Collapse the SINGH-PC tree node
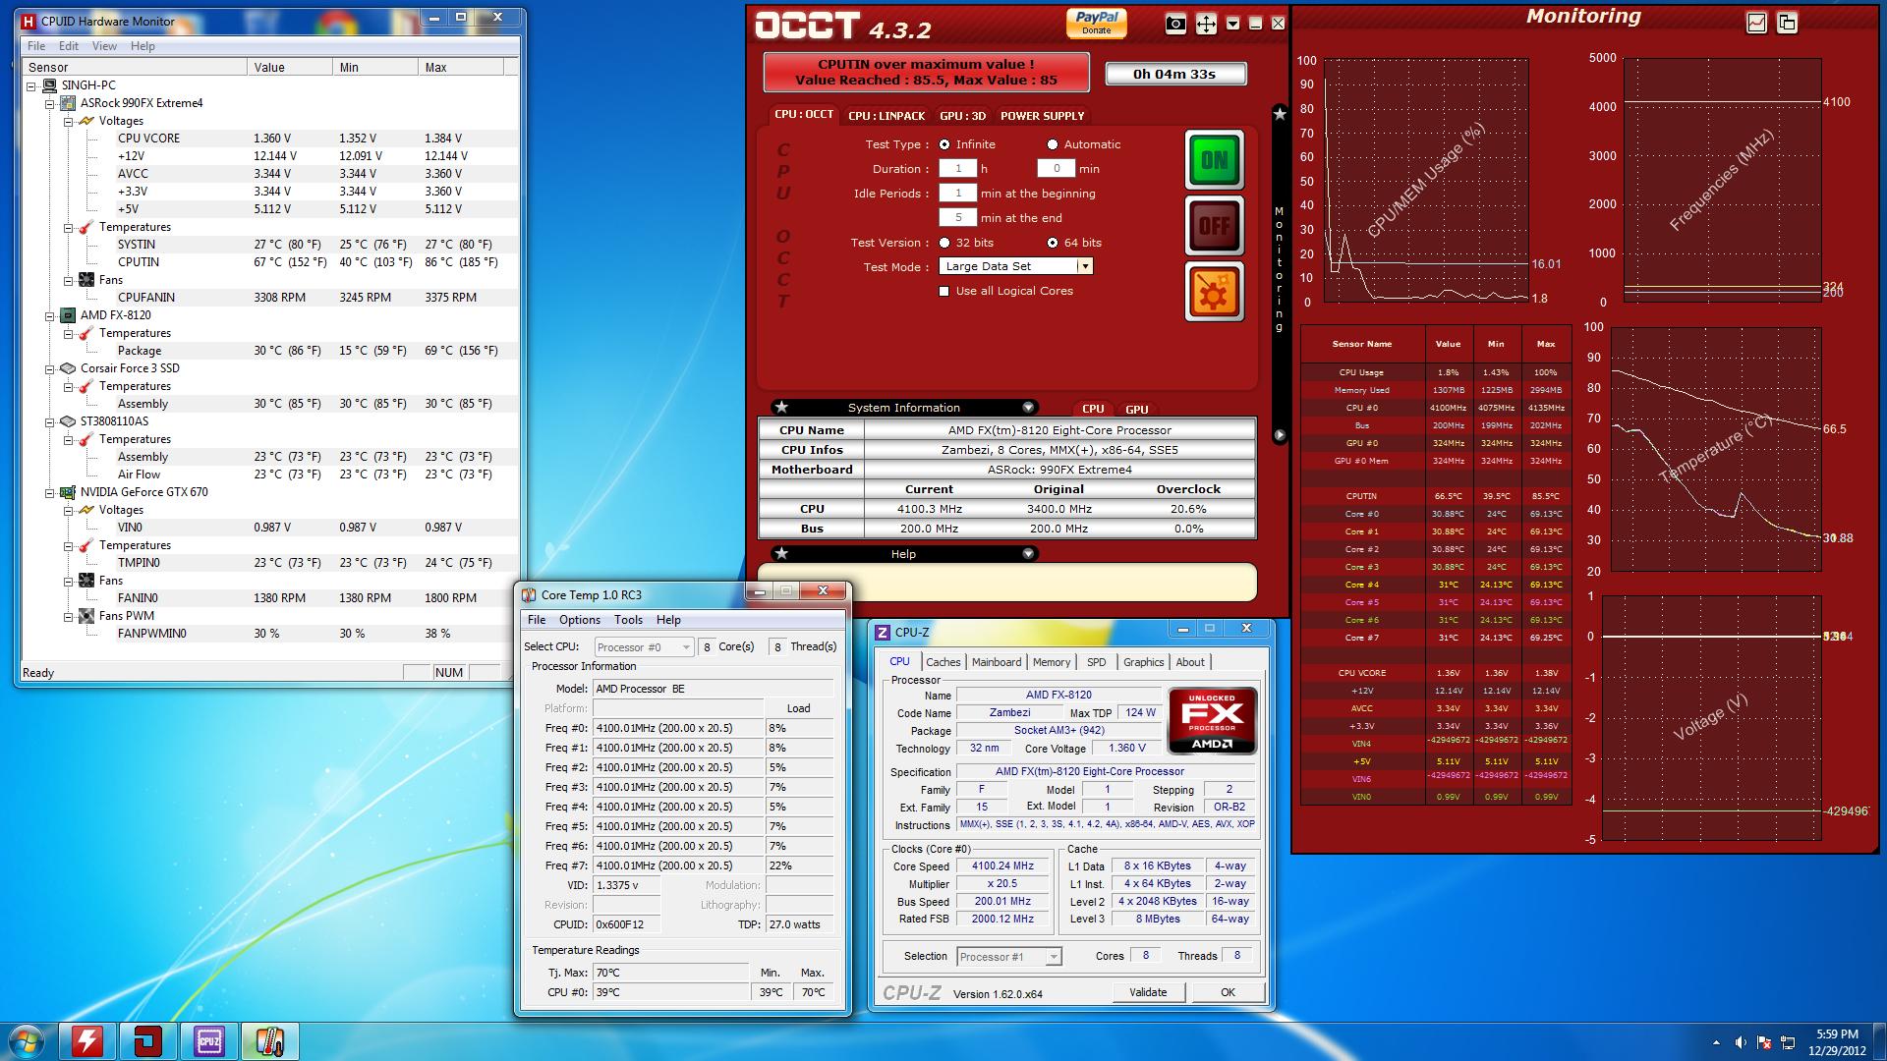The width and height of the screenshot is (1887, 1061). pyautogui.click(x=31, y=85)
